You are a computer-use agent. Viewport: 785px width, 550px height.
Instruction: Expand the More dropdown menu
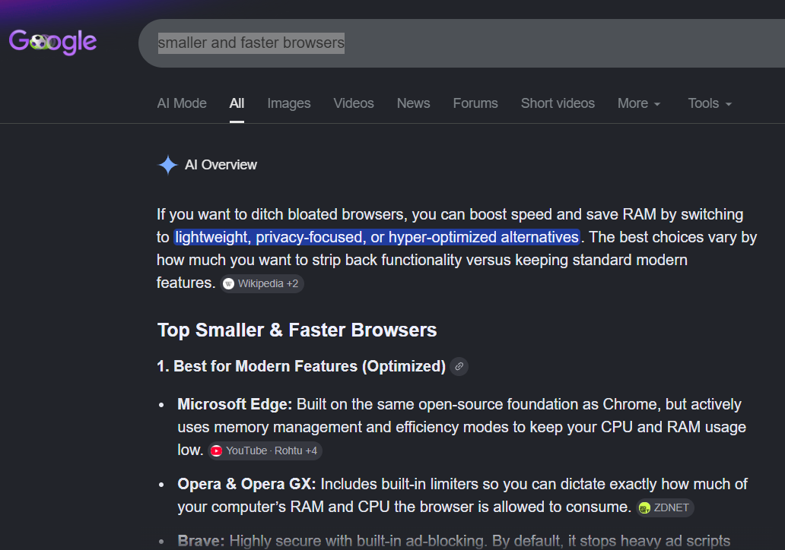coord(639,103)
